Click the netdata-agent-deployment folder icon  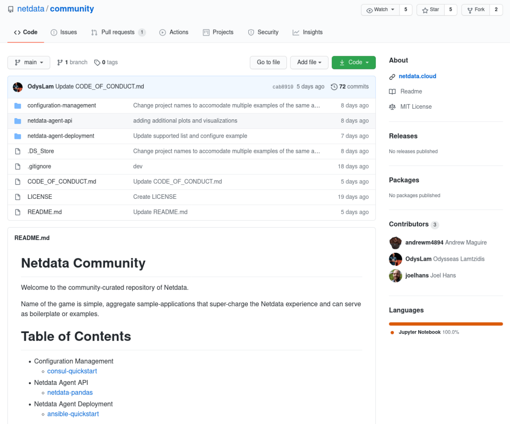[17, 136]
